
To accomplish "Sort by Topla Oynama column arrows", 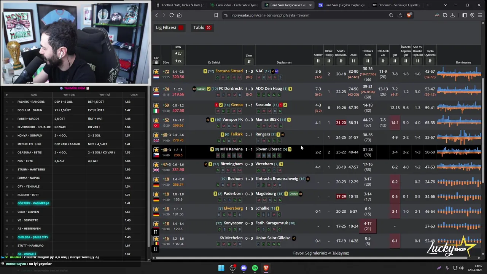I will [x=430, y=61].
